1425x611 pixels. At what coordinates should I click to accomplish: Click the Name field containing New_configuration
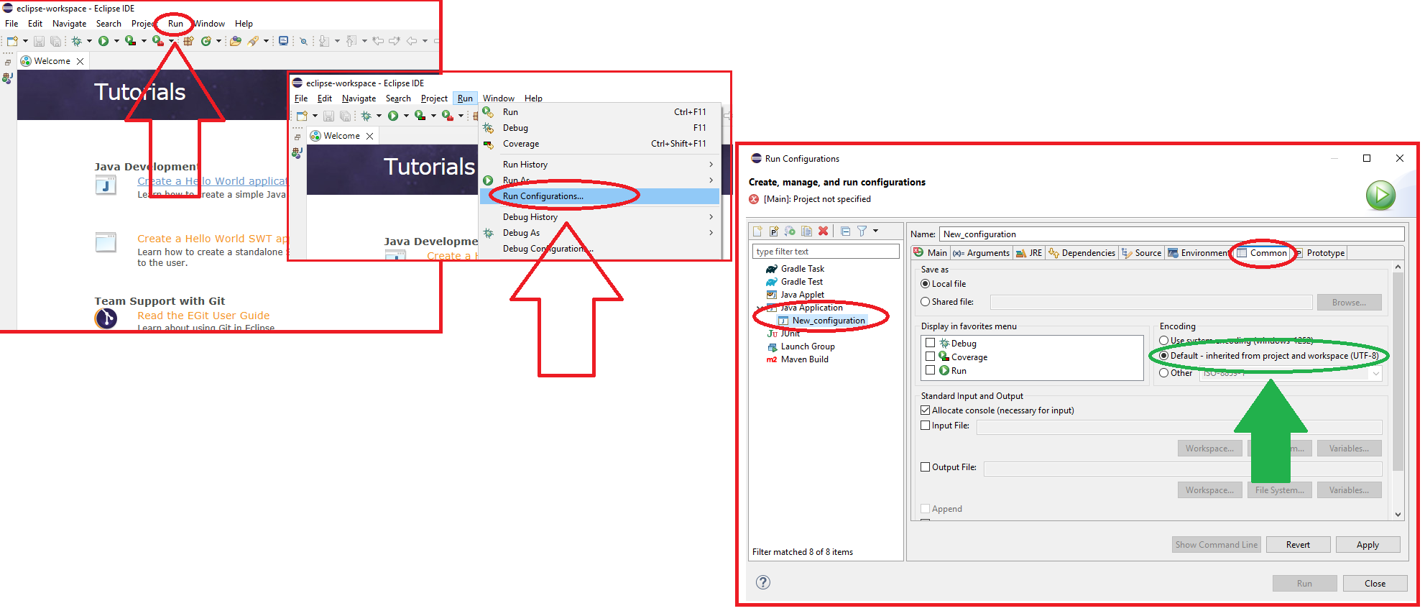[x=1171, y=234]
